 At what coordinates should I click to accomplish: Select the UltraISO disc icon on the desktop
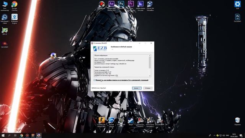tap(54, 57)
